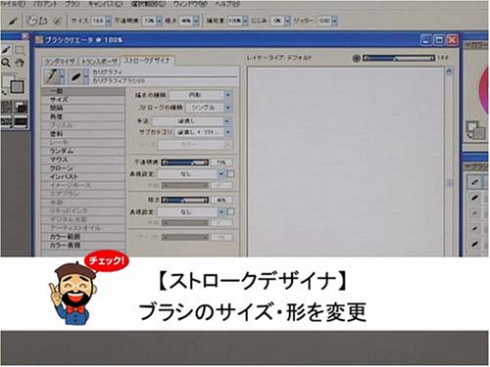This screenshot has width=490, height=367.
Task: Open the ウィンドウ(W) menu
Action: tap(190, 4)
